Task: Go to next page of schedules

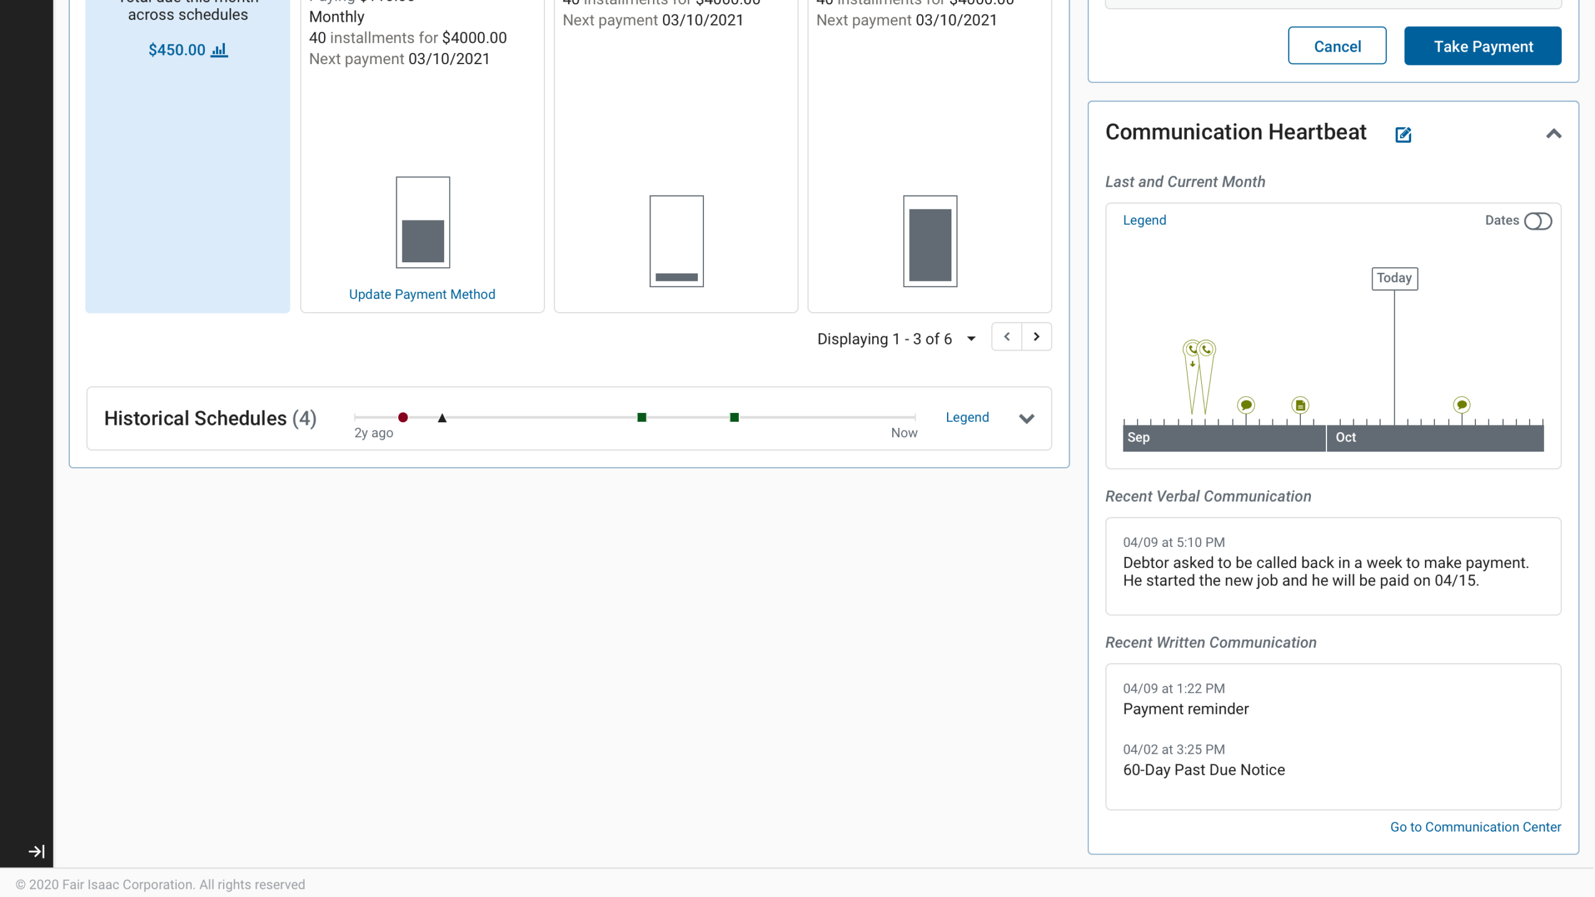Action: tap(1037, 337)
